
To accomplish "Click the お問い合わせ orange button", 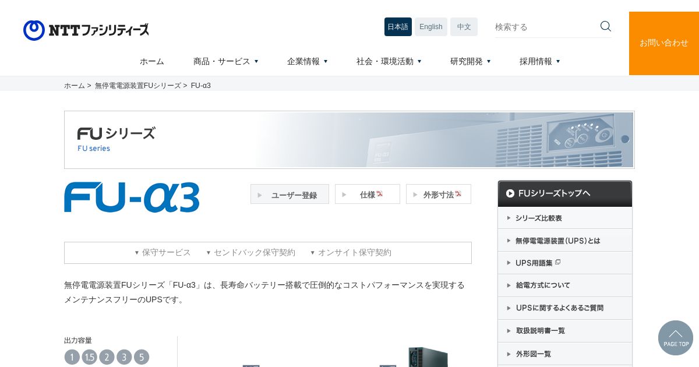I will click(664, 43).
